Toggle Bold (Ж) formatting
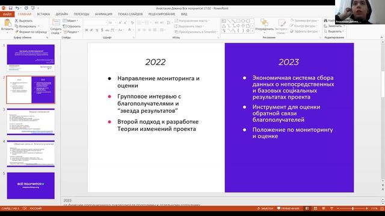This screenshot has height=216, width=385. [x=86, y=30]
